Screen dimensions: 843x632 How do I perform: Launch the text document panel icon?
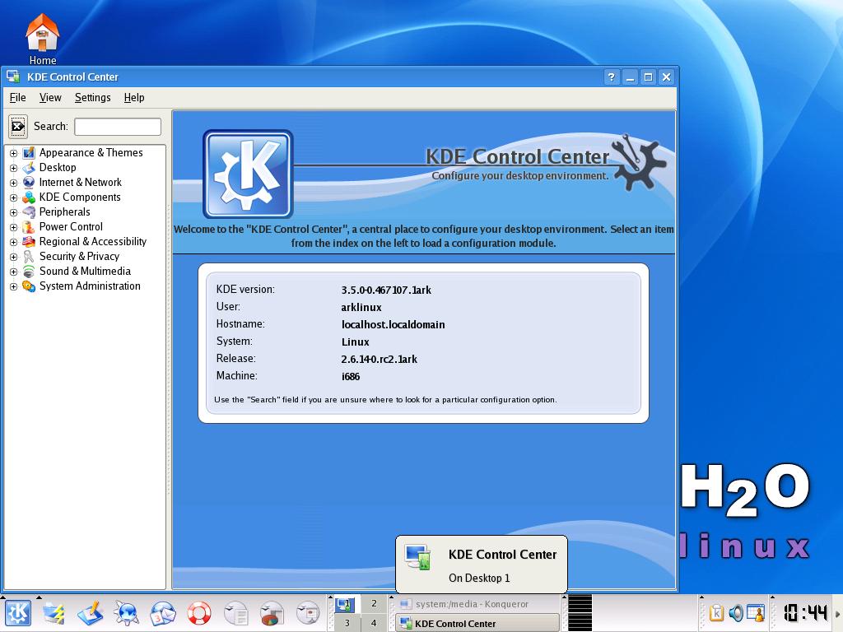tap(235, 613)
